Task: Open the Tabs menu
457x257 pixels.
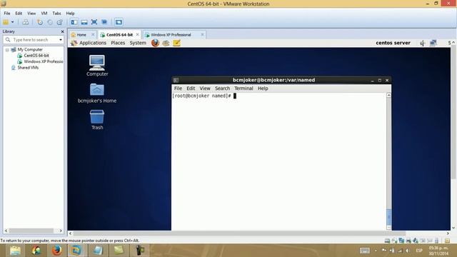Action: (x=56, y=14)
